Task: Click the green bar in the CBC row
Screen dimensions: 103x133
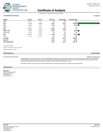Action: pyautogui.click(x=79, y=34)
